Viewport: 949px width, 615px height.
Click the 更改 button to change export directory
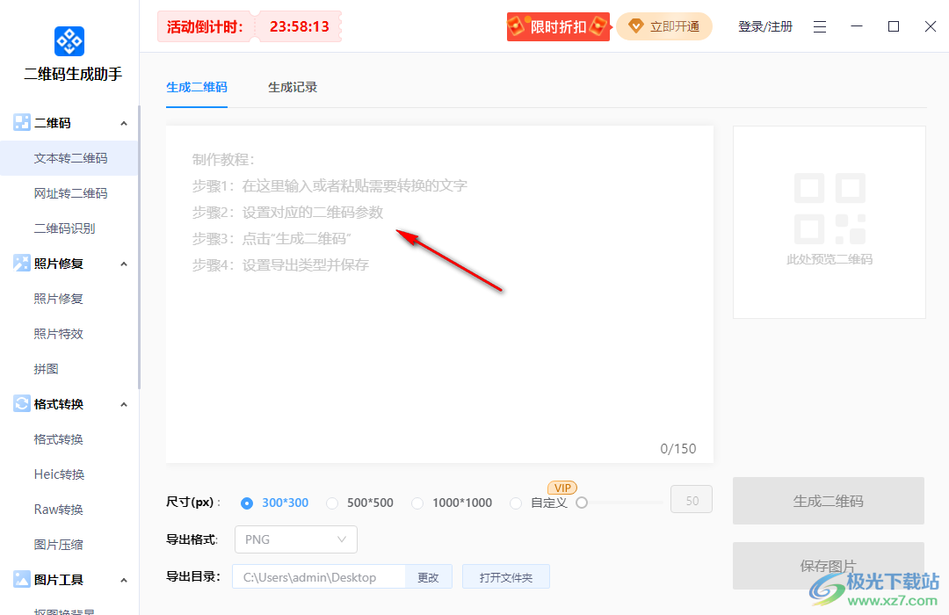[428, 576]
